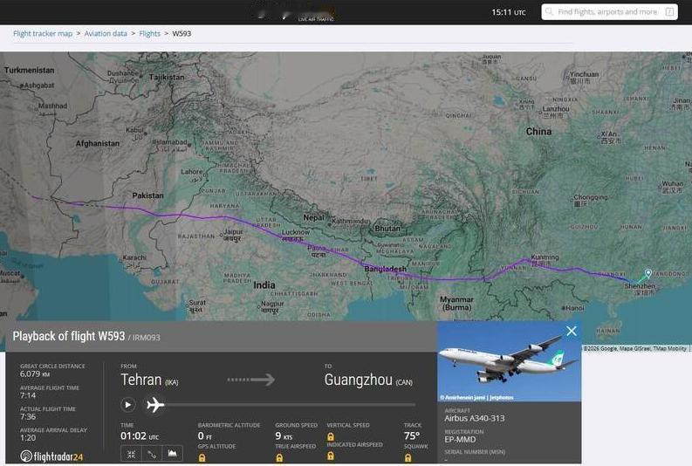Click the airplane marker on playback timeline
Screen dimensions: 692x466
click(x=155, y=404)
